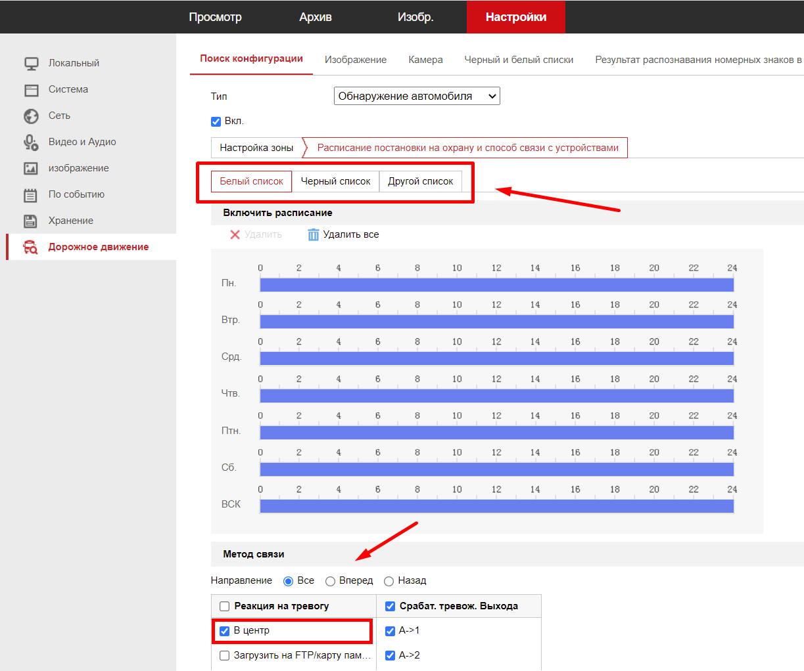Open the Storage floppy disk icon
Viewport: 804px width, 671px height.
click(31, 221)
